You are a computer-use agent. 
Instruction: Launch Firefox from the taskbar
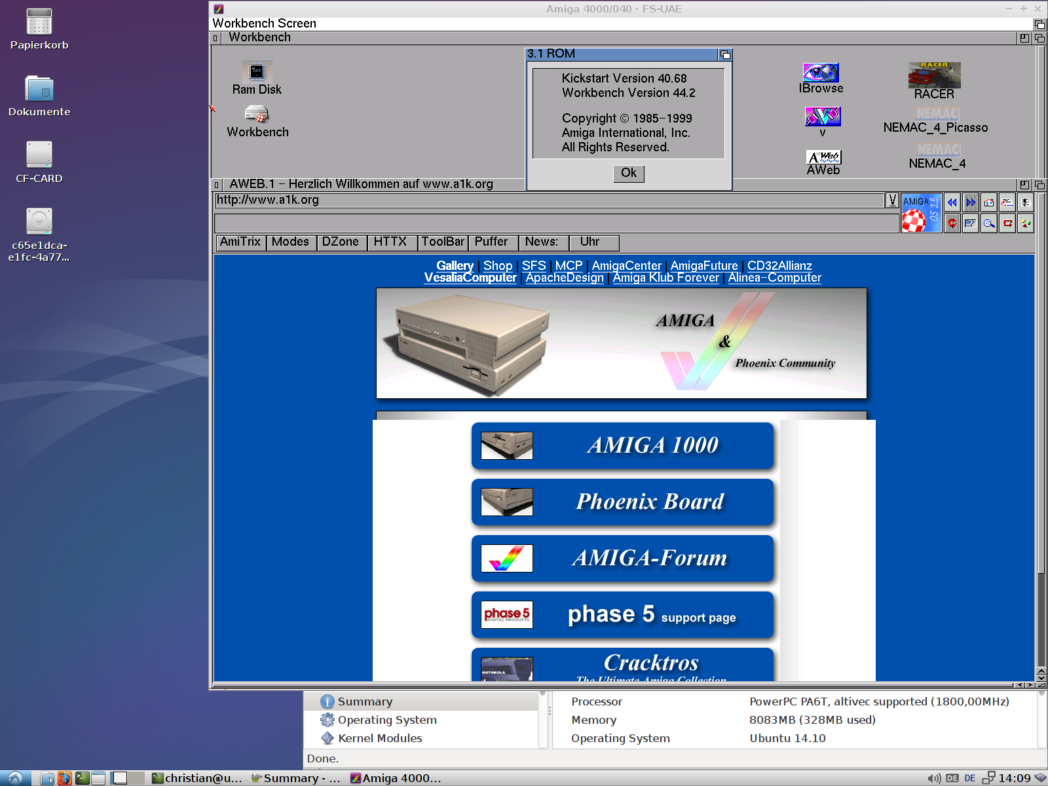pos(65,778)
